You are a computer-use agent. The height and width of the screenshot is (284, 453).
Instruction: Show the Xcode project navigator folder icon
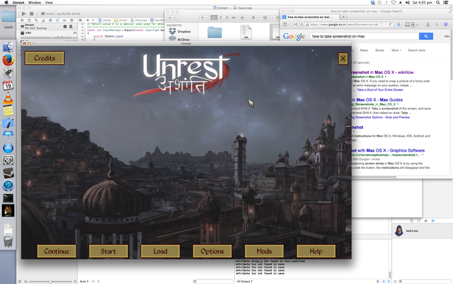pos(22,20)
